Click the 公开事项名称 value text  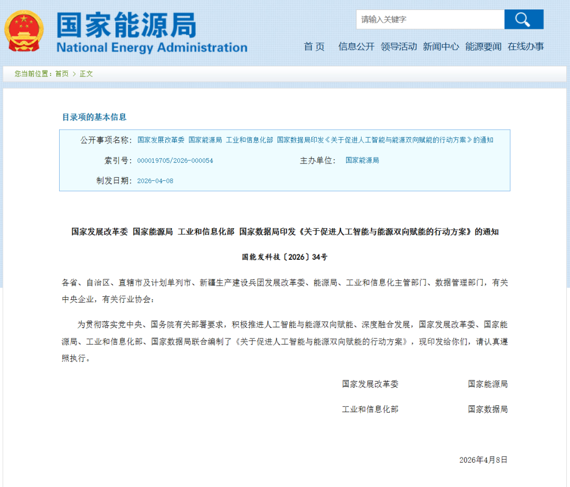pyautogui.click(x=315, y=140)
